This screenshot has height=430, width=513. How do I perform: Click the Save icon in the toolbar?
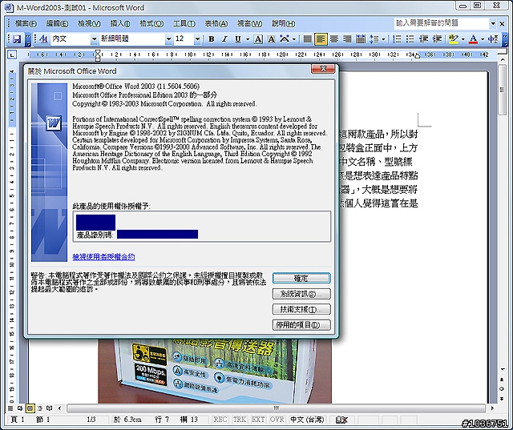17,39
